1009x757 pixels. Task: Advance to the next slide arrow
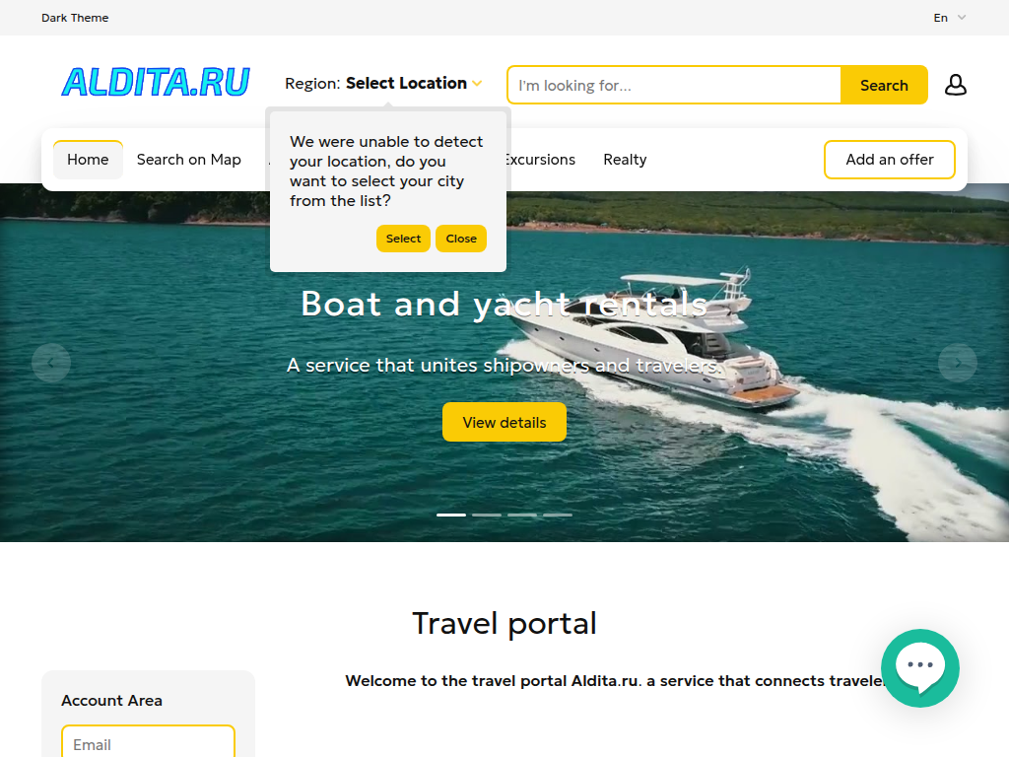click(x=957, y=363)
